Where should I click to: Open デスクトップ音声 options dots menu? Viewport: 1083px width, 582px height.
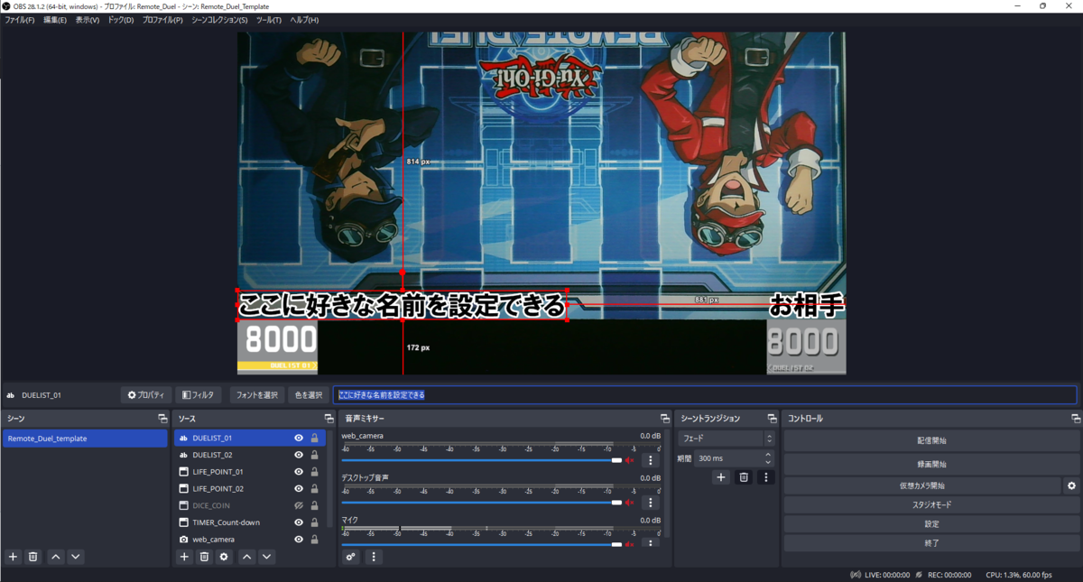(650, 502)
